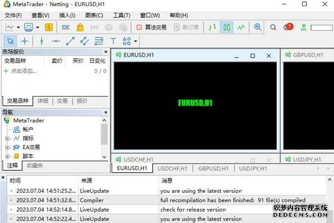Select the Fibonacci retracement lines tool

pyautogui.click(x=99, y=41)
